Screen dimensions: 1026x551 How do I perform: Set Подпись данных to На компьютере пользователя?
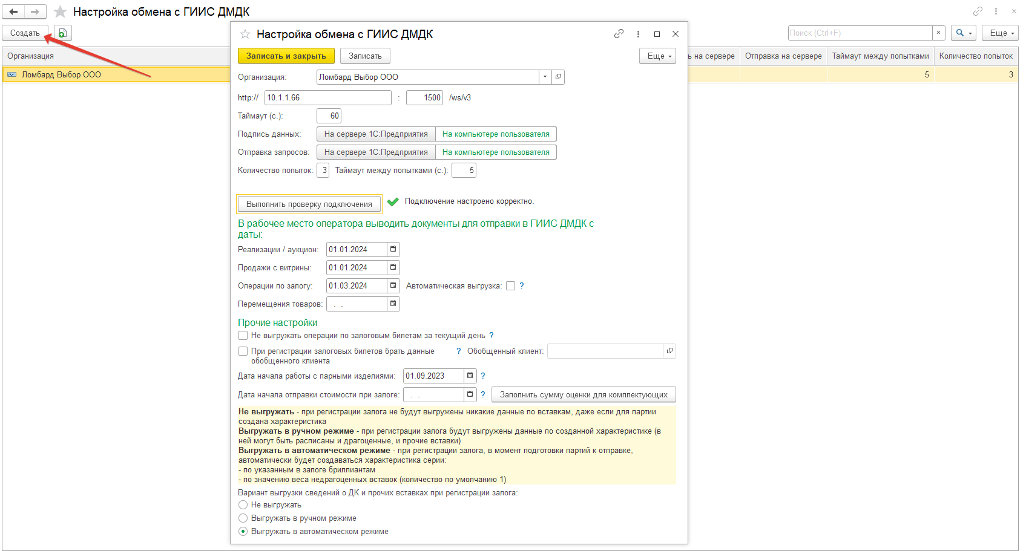click(x=496, y=134)
